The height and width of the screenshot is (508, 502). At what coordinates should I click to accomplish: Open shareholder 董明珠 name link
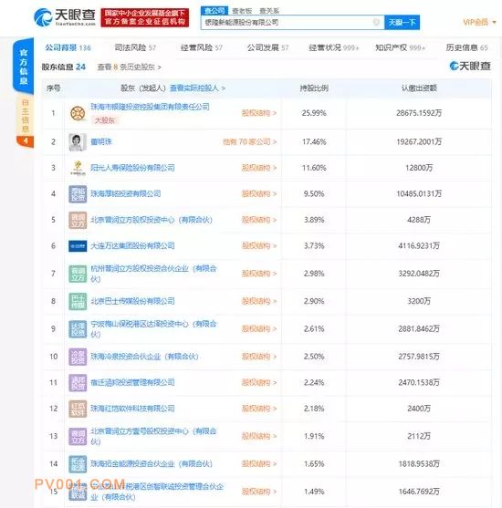pos(100,142)
